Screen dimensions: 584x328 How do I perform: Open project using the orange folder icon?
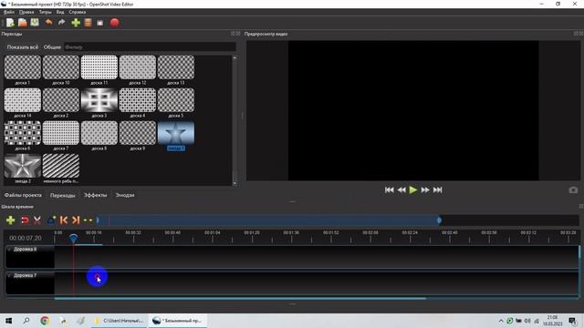coord(23,23)
